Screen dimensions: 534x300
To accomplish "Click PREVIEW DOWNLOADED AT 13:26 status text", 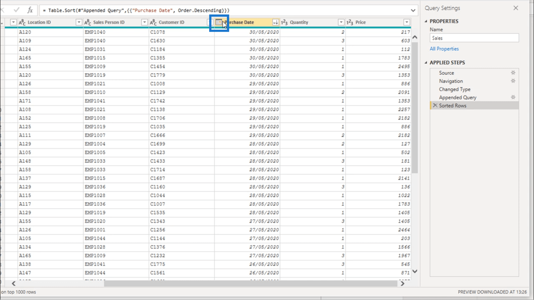I will 492,292.
